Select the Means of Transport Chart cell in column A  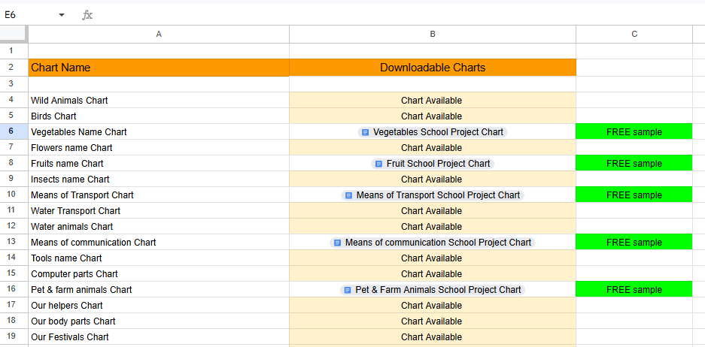point(159,195)
